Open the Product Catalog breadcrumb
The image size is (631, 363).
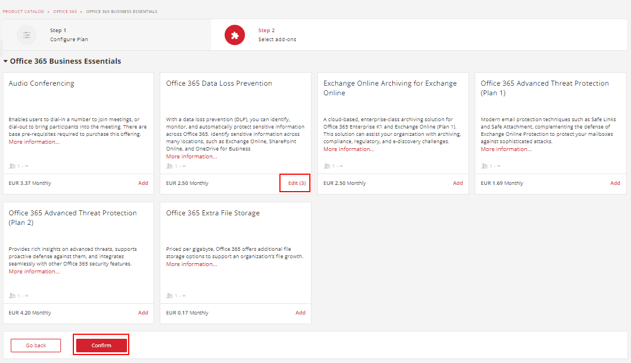click(x=23, y=11)
